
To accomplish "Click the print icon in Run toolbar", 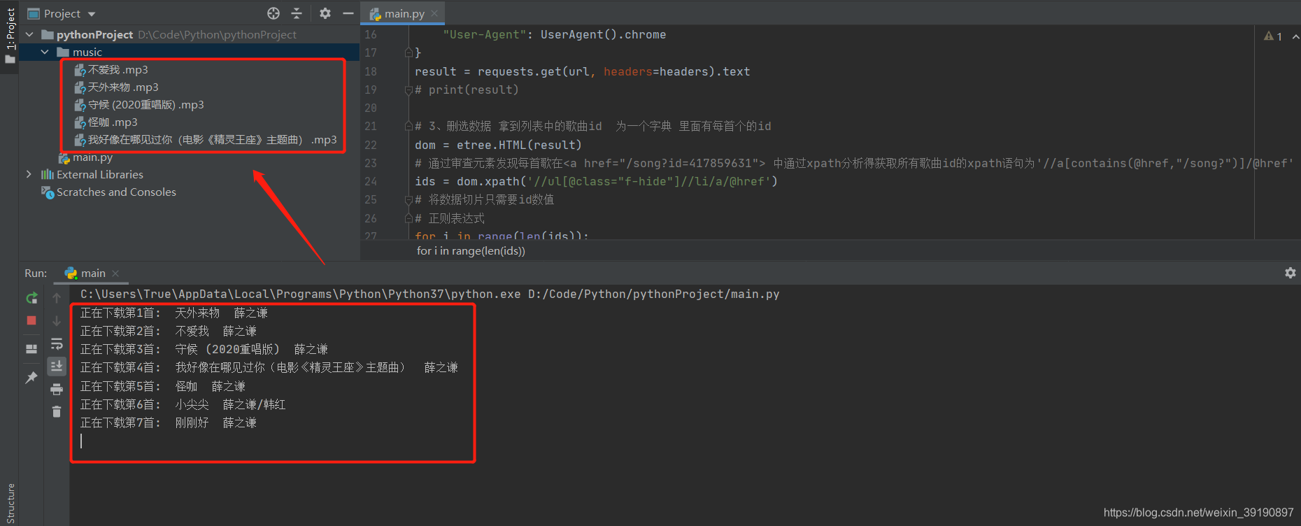I will coord(57,389).
